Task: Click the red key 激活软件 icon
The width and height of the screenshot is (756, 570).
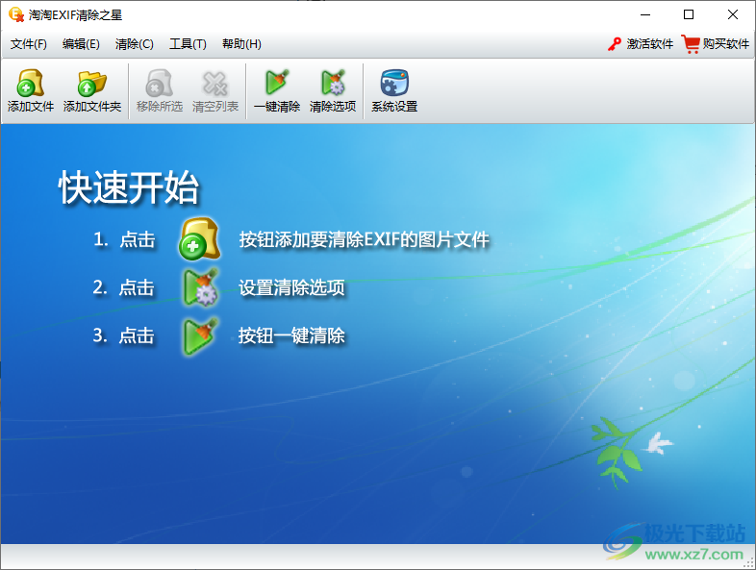Action: point(614,44)
